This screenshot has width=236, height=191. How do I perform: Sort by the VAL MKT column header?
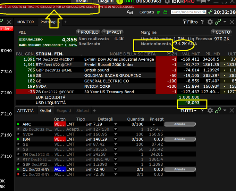tap(191, 54)
